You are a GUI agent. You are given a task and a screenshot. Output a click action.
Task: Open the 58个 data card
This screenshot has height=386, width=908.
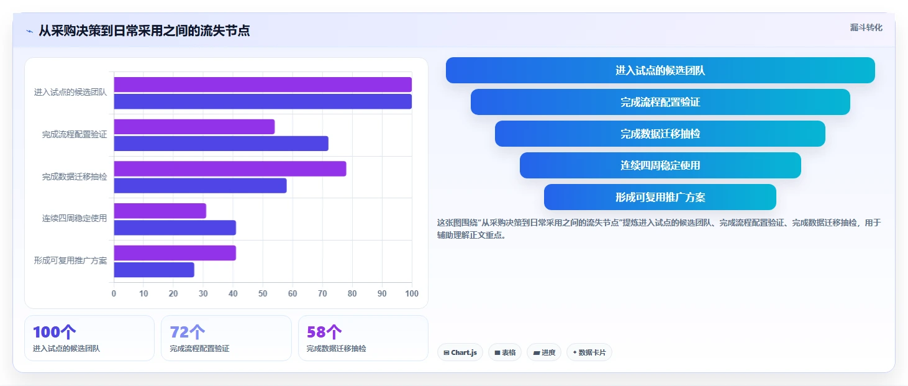(363, 338)
